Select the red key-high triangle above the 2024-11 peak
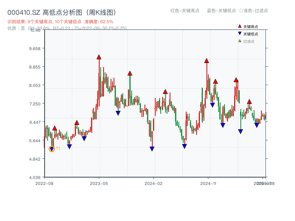 206,61
